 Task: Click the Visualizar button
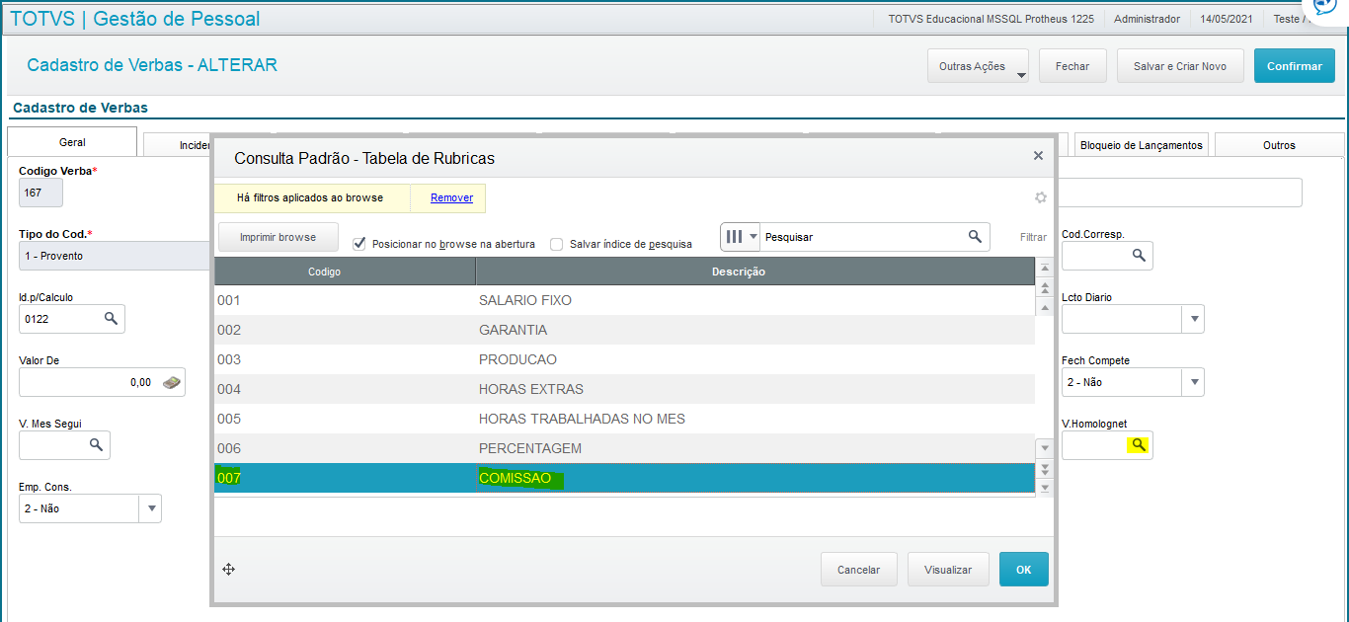click(x=948, y=570)
